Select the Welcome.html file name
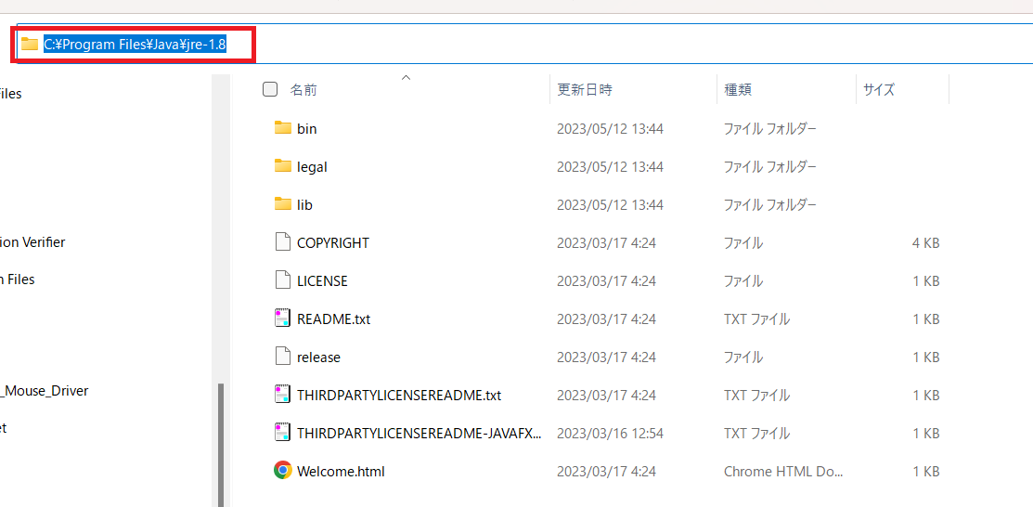Screen dimensions: 1033x507 pyautogui.click(x=341, y=472)
